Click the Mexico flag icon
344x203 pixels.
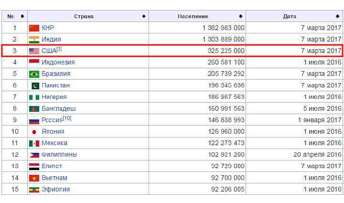(x=34, y=143)
